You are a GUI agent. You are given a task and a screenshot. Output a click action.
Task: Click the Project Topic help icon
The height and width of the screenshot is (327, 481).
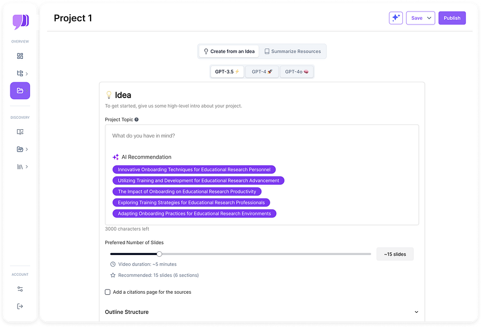click(136, 119)
